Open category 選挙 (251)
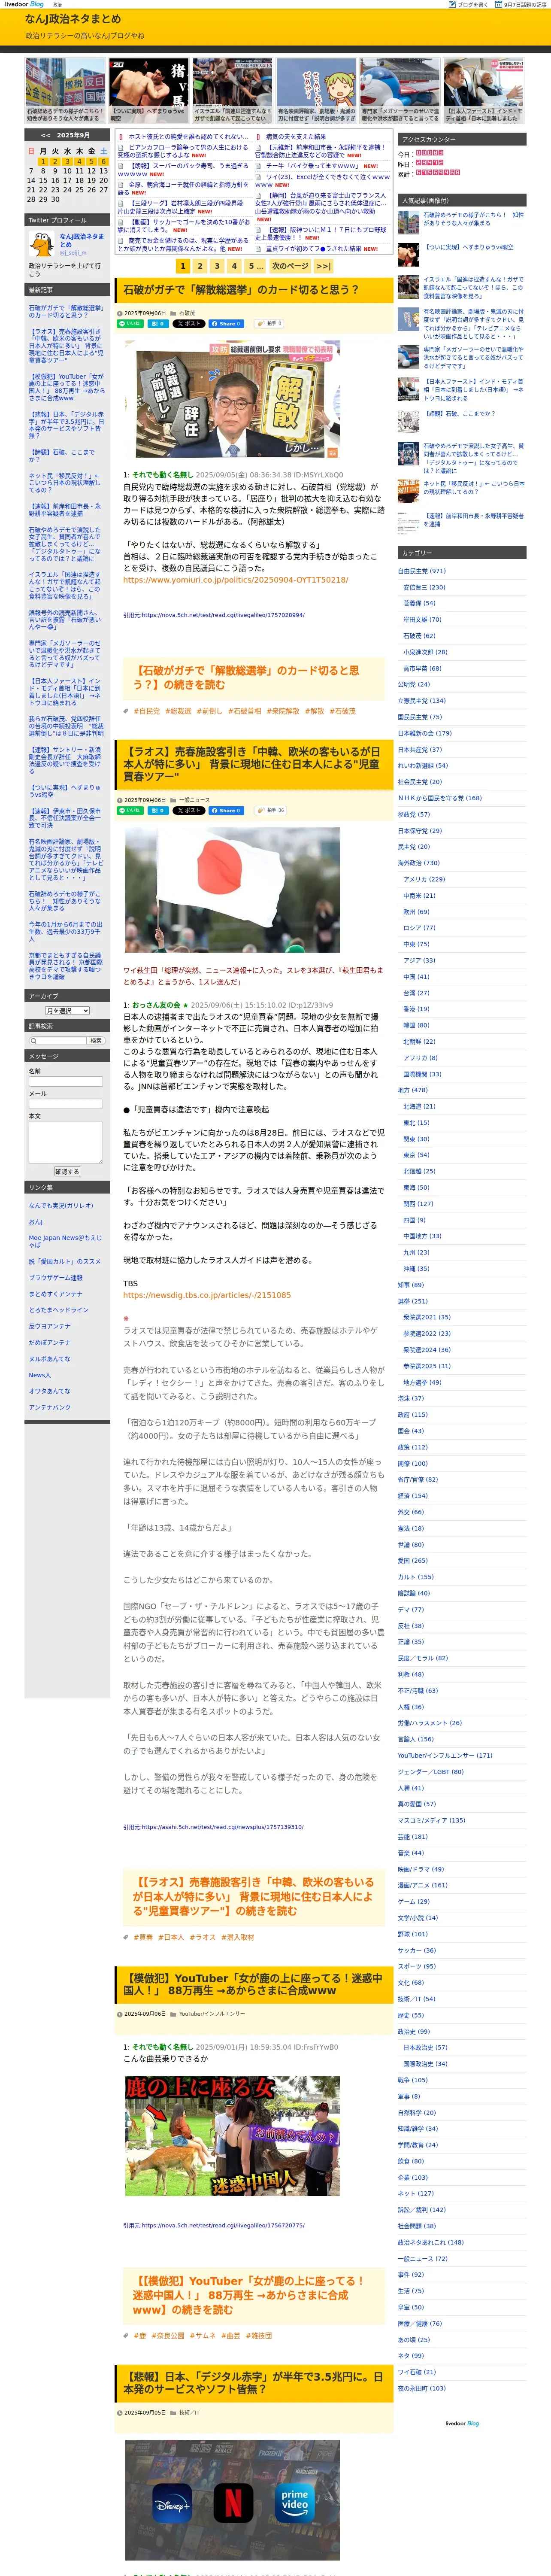The width and height of the screenshot is (551, 2576). coord(412,1301)
